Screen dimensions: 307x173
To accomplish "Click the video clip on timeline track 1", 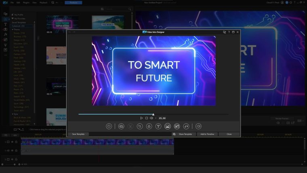I will 97,142.
